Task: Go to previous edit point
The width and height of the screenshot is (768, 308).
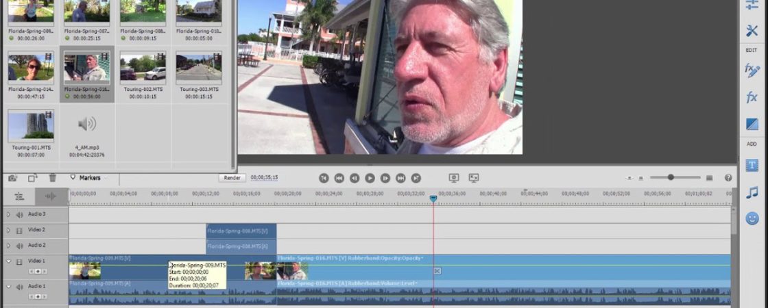Action: pyautogui.click(x=323, y=179)
